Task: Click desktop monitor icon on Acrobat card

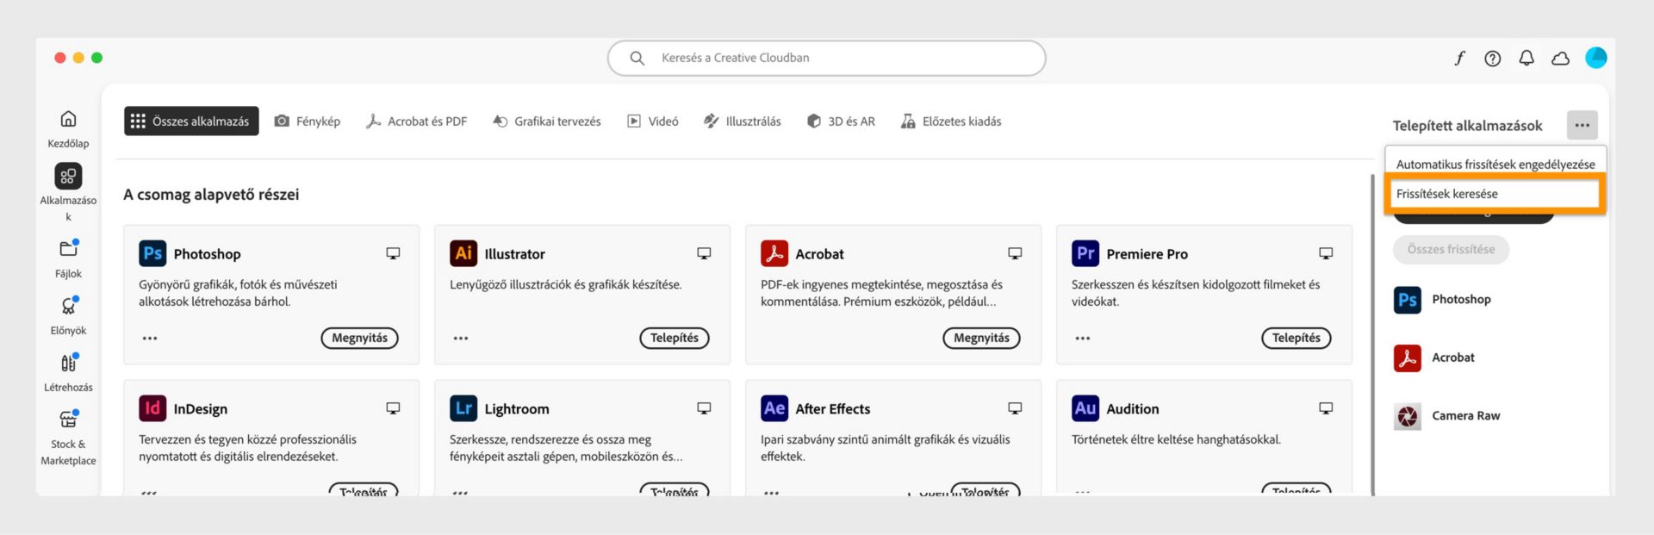Action: pos(1015,253)
